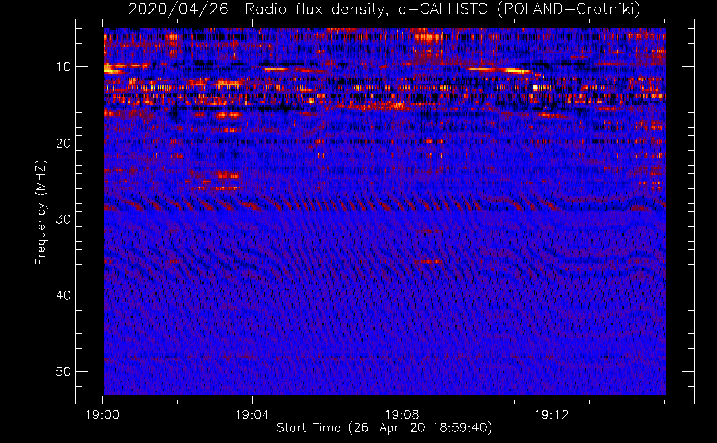Click the time tick label "19:08"
The height and width of the screenshot is (443, 717).
(x=402, y=415)
